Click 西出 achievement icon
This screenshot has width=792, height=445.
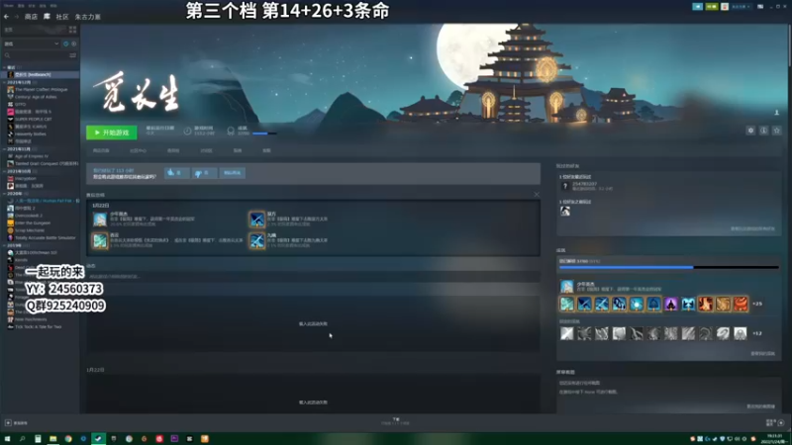(x=100, y=240)
